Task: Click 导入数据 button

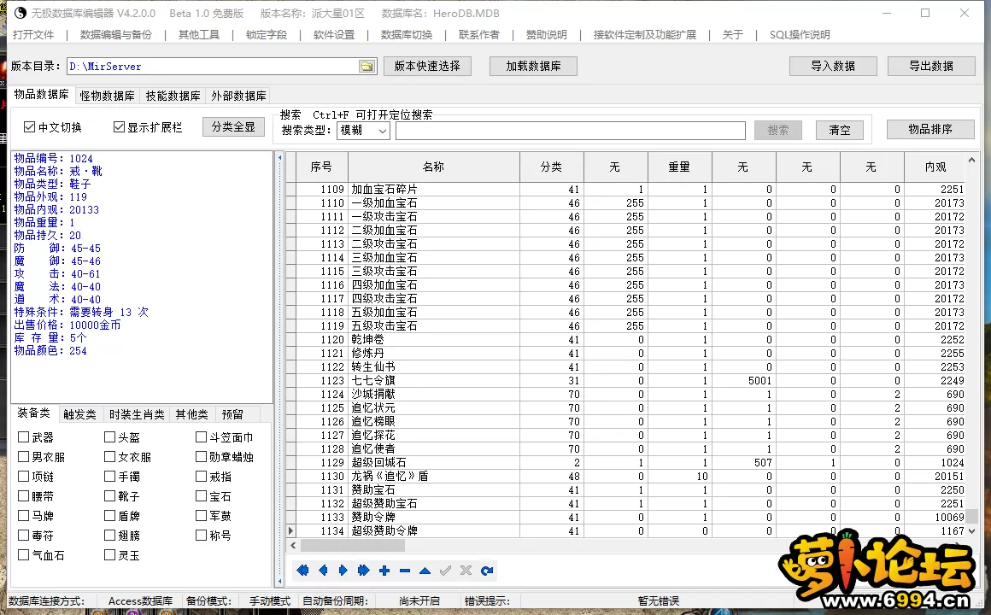Action: point(833,66)
